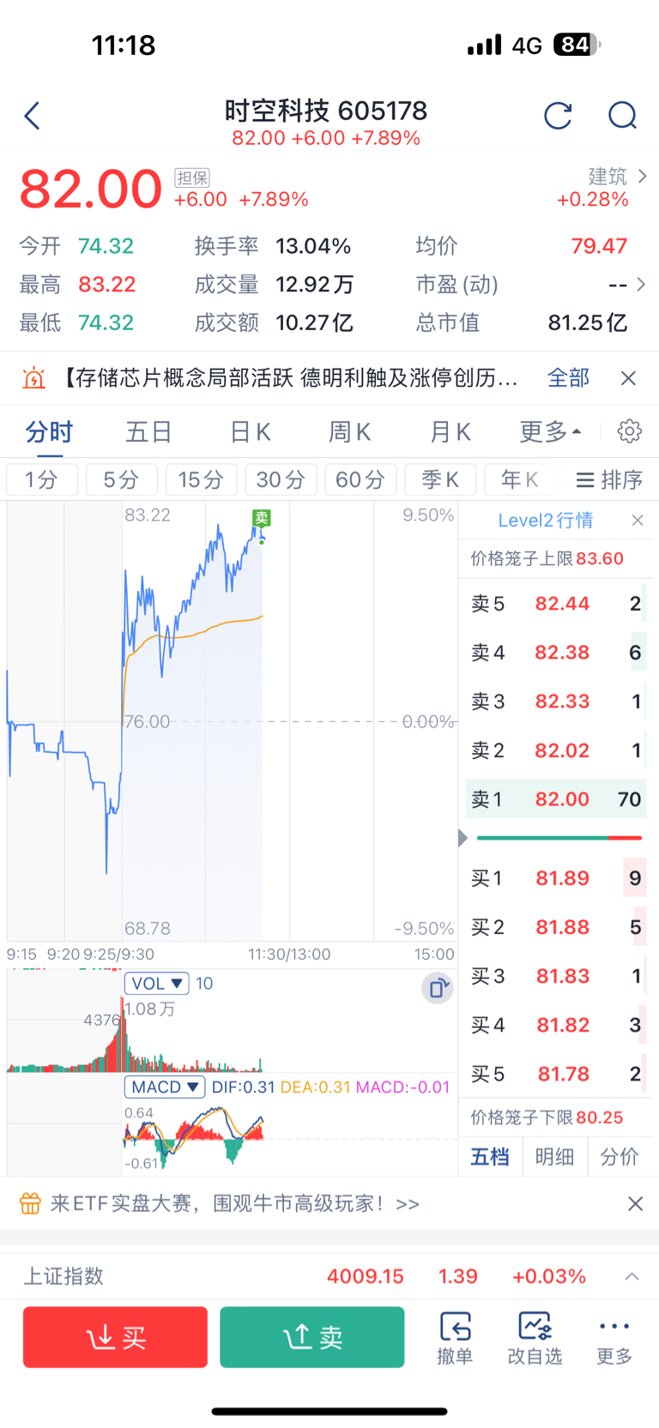Image resolution: width=659 pixels, height=1428 pixels.
Task: Open the 撤单 cancel order icon
Action: coord(455,1337)
